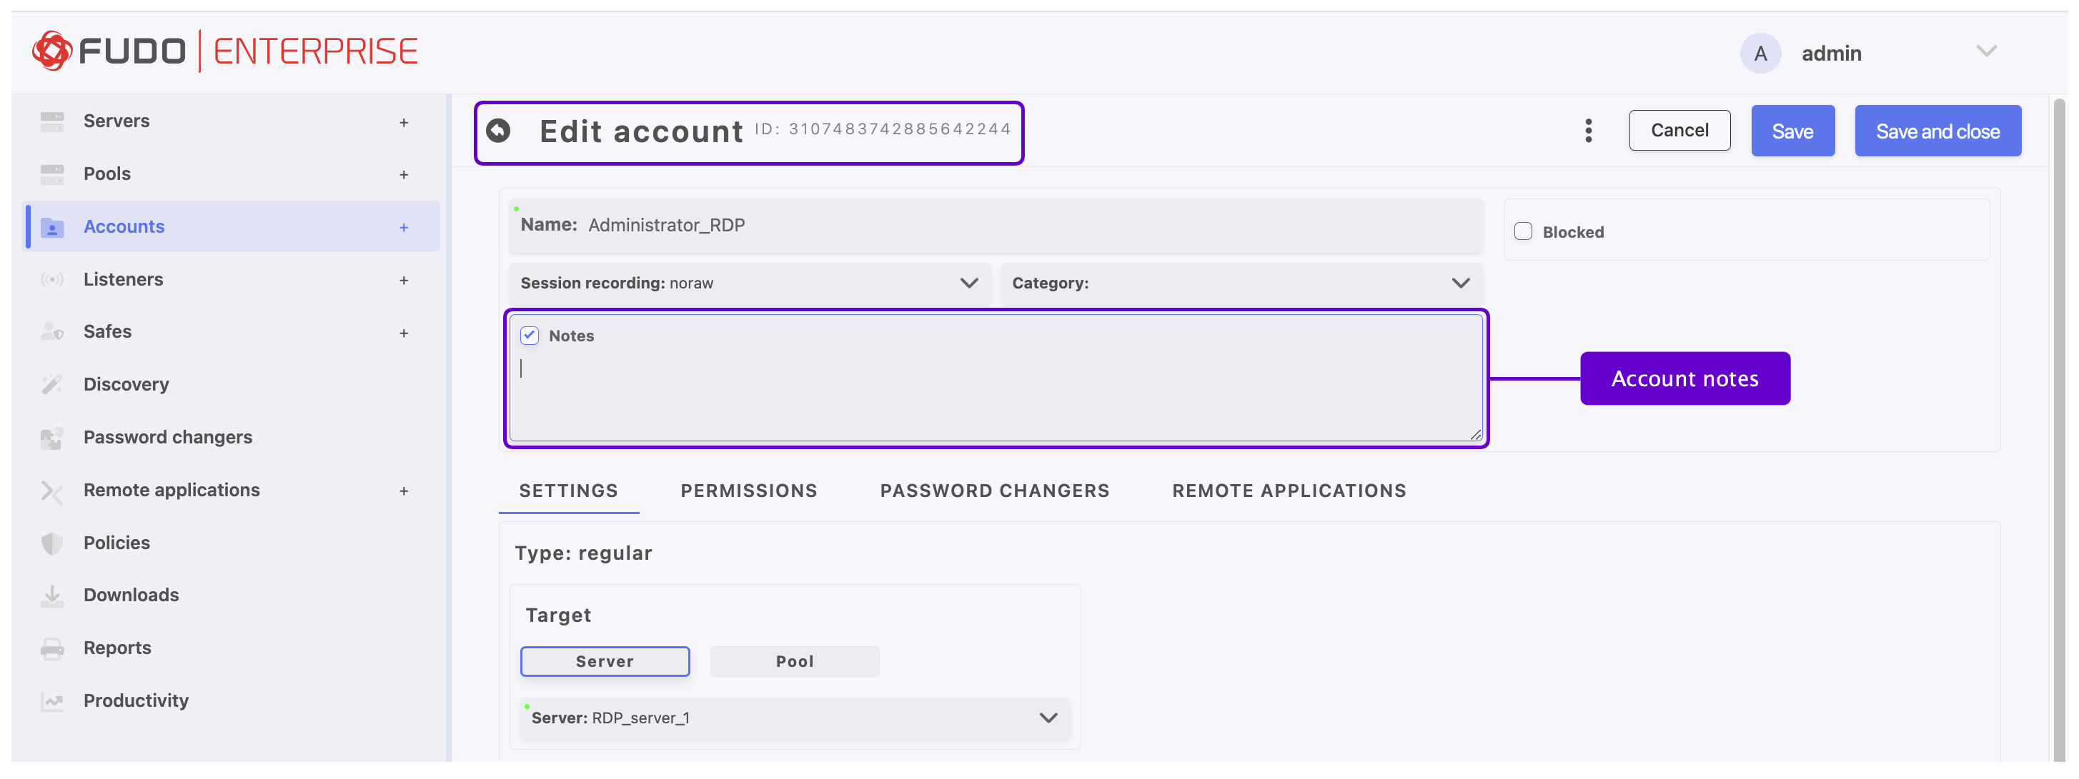Click the admin avatar circle

click(1760, 54)
